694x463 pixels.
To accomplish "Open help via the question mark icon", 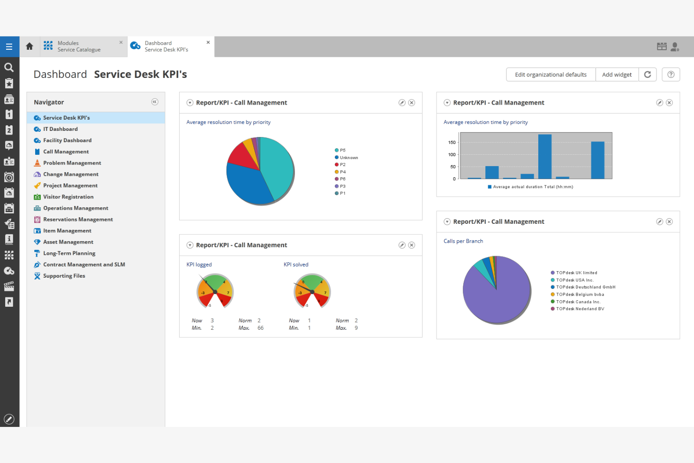I will [x=671, y=74].
